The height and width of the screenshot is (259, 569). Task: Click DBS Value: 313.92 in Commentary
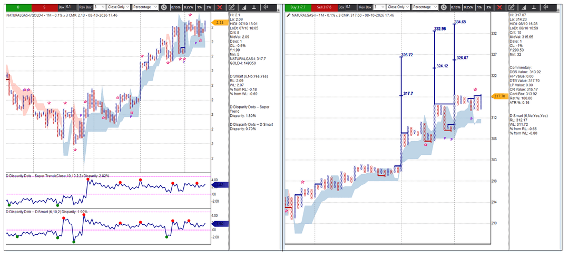tap(525, 72)
